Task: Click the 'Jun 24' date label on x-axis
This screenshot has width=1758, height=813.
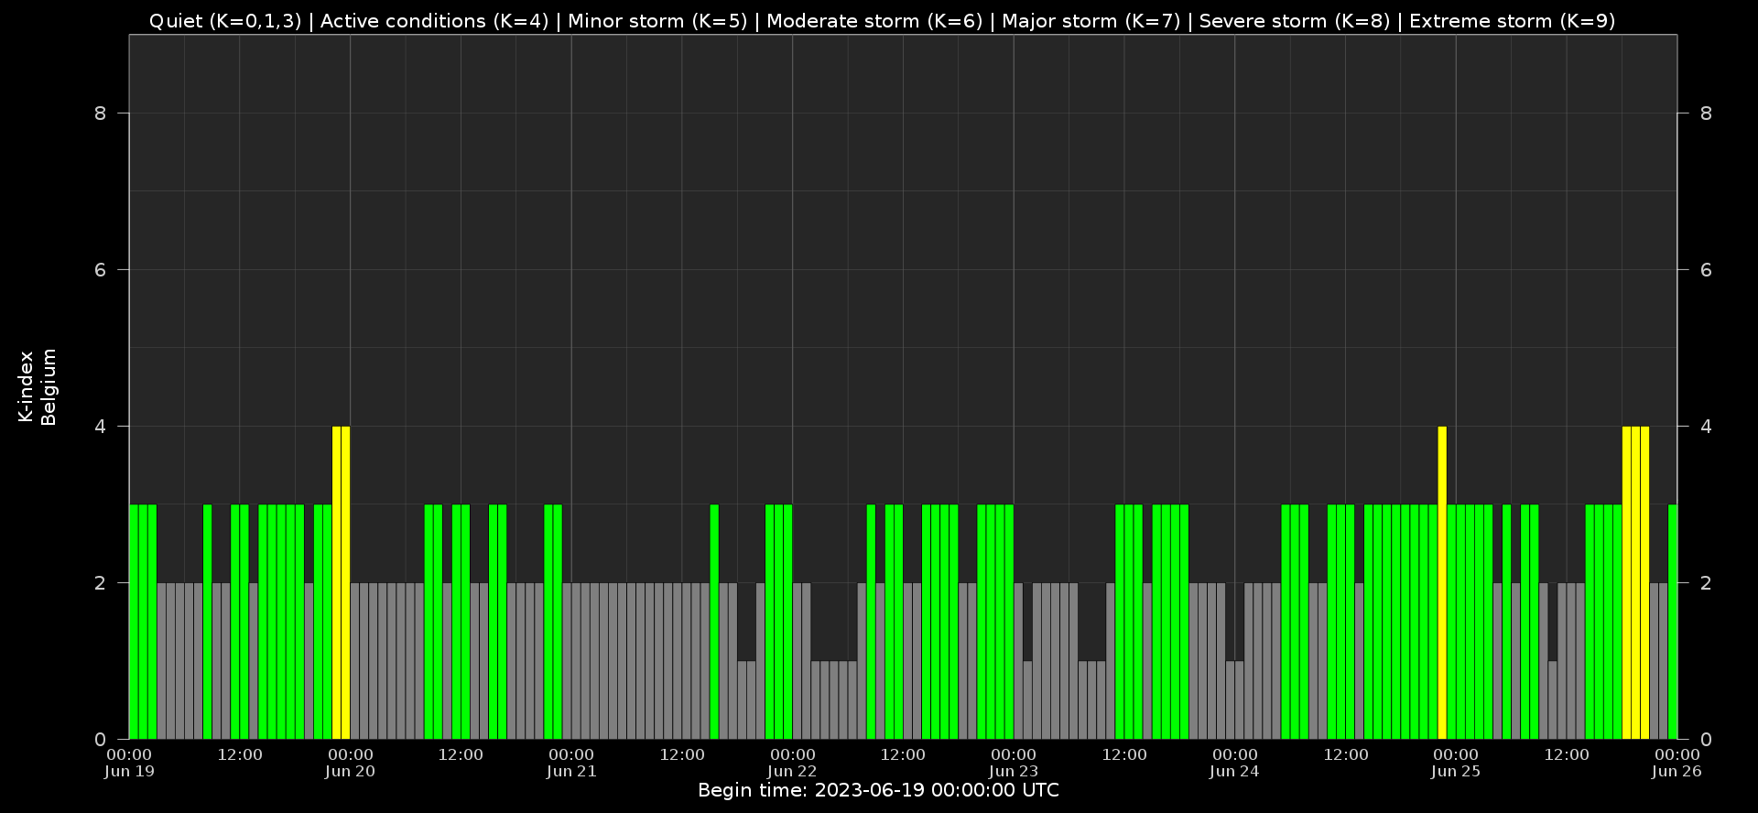Action: pos(1234,772)
